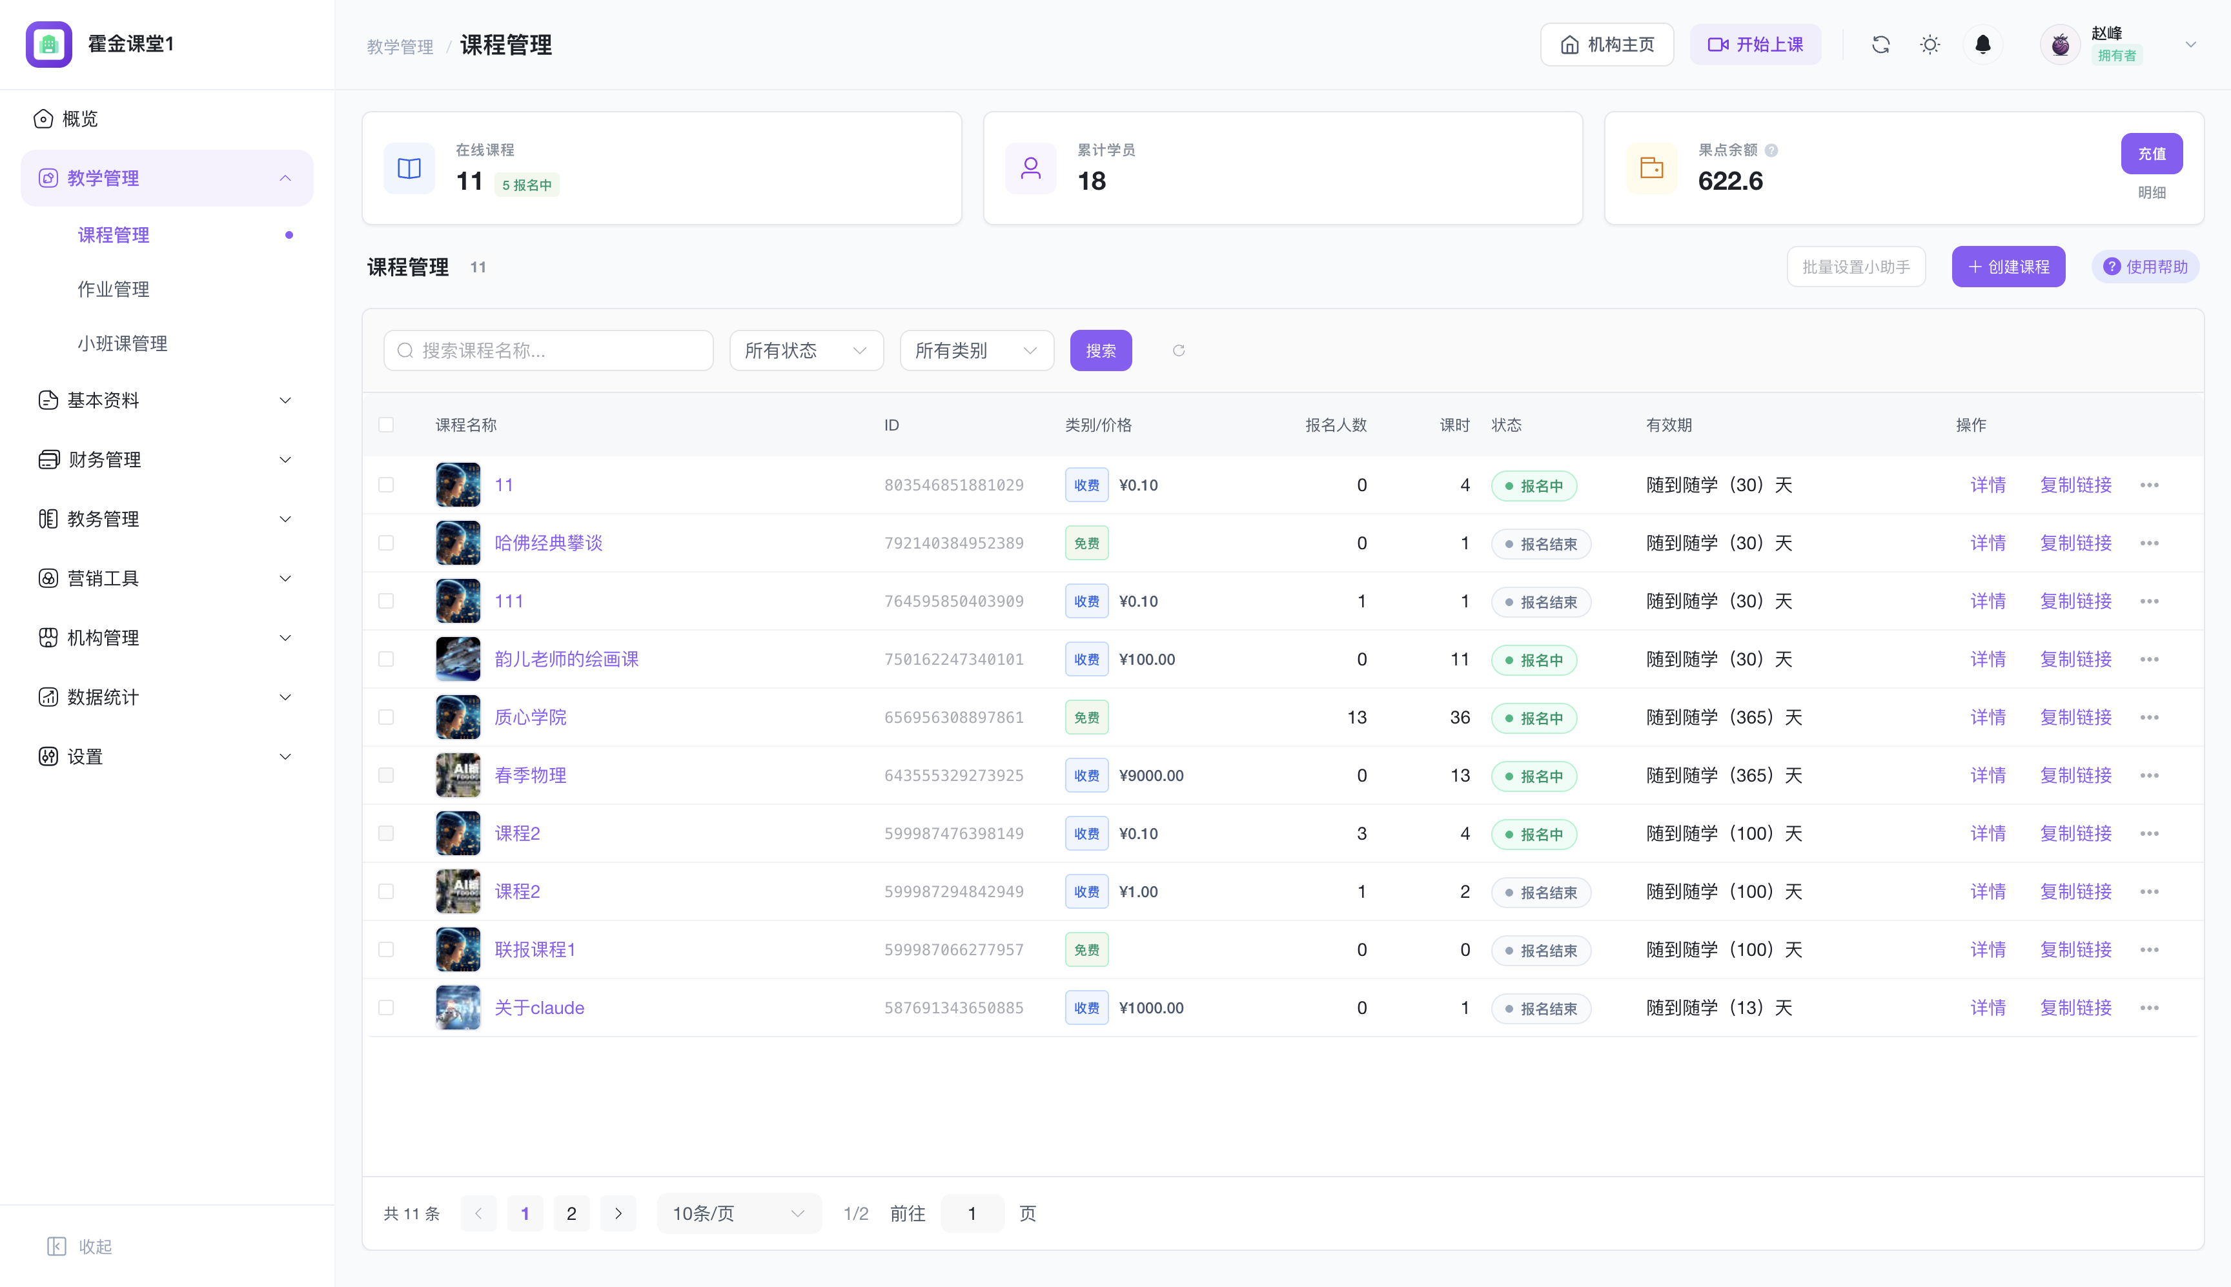Check the box for 关于claude
This screenshot has width=2231, height=1287.
click(386, 1009)
